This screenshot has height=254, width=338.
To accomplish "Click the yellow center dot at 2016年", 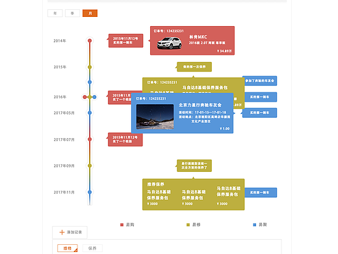I will click(90, 97).
